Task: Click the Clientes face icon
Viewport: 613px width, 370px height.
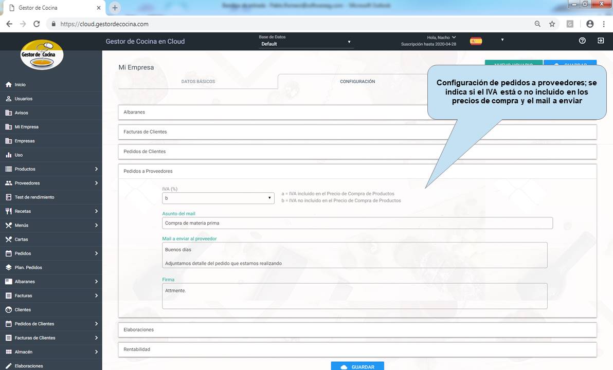Action: tap(8, 310)
